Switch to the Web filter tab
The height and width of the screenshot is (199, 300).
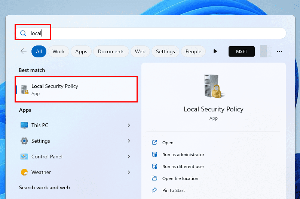140,51
